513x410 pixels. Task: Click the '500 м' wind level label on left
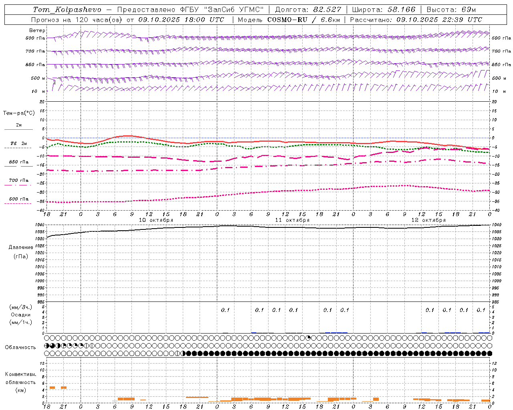38,78
